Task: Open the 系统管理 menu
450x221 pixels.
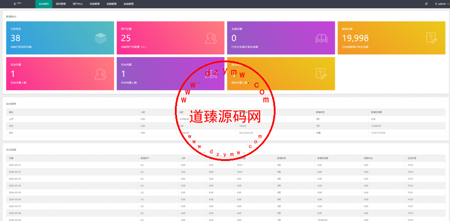Action: pos(128,4)
